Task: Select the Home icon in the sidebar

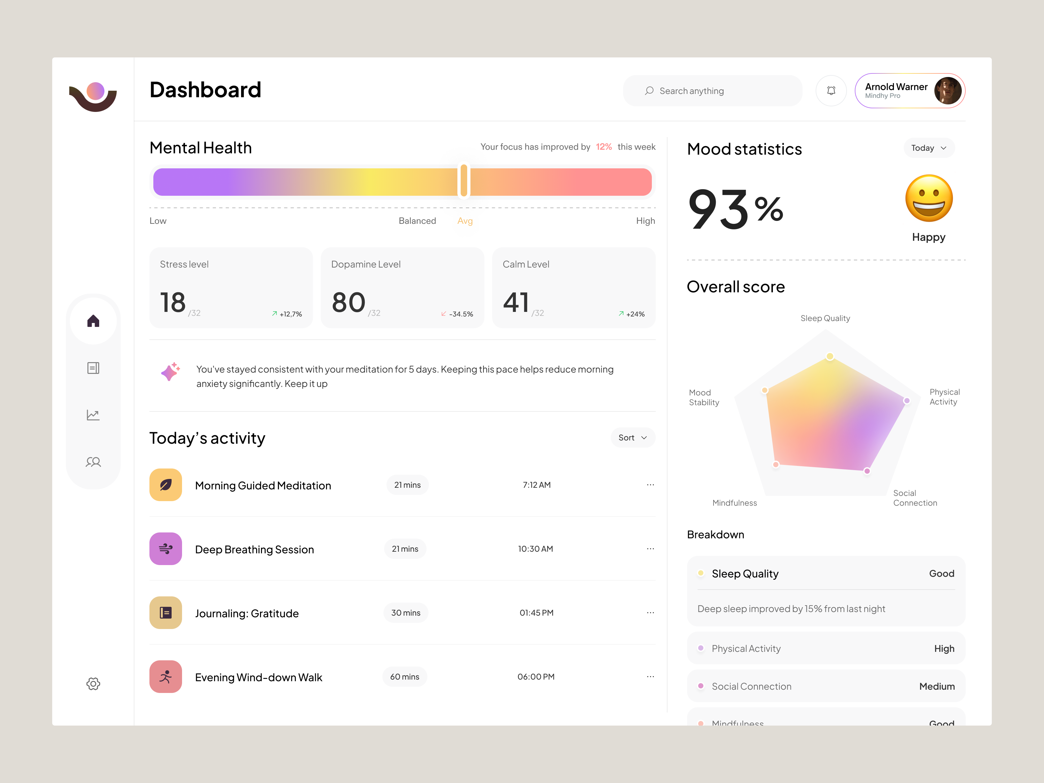Action: (93, 320)
